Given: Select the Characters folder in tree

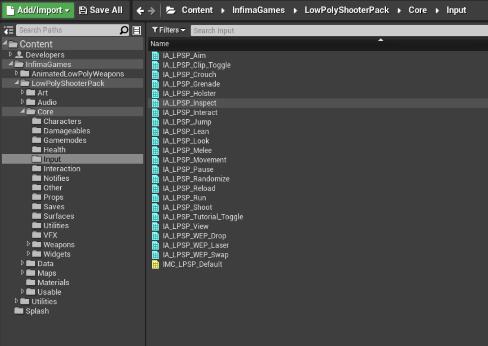Looking at the screenshot, I should 62,121.
